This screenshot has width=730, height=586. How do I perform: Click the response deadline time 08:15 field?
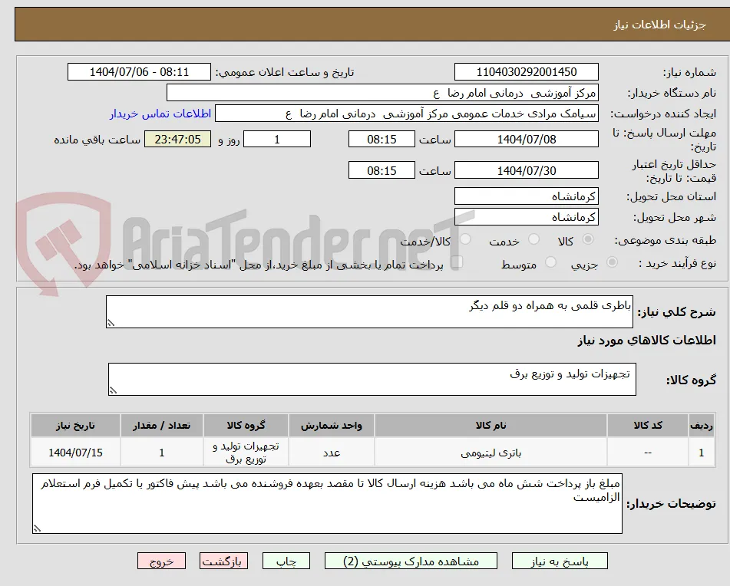[x=382, y=139]
